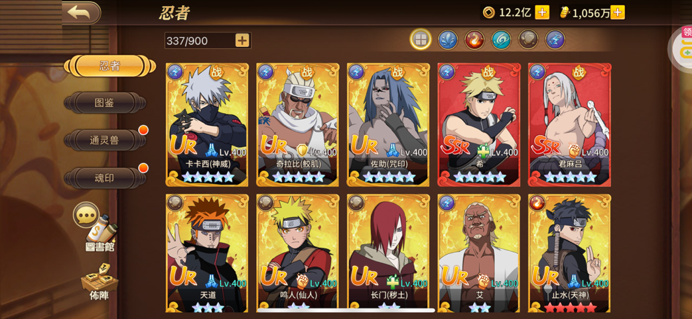Expand ninja capacity beside 337/900

pos(242,40)
